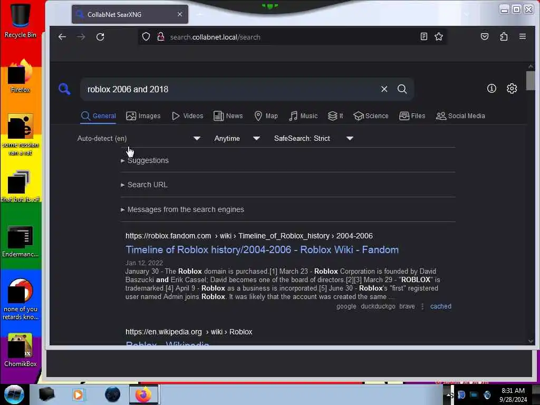The width and height of the screenshot is (540, 405).
Task: Submit search with magnifier button
Action: coord(402,89)
